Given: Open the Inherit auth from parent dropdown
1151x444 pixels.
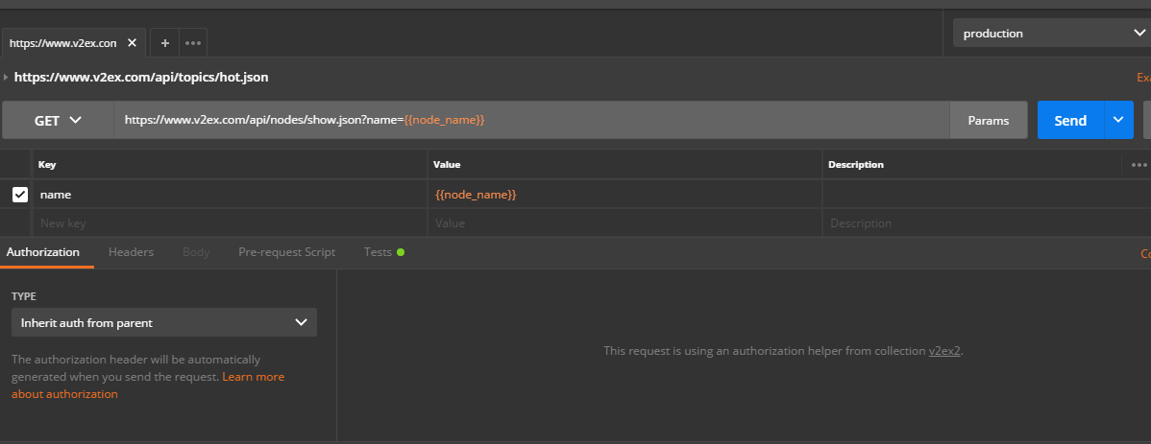Looking at the screenshot, I should 164,322.
